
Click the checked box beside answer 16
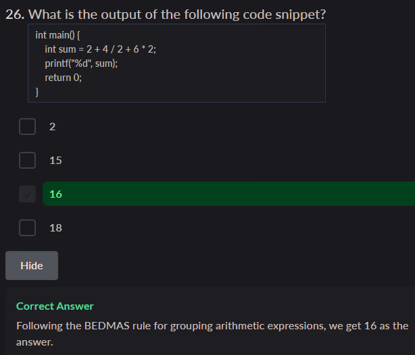pyautogui.click(x=27, y=194)
